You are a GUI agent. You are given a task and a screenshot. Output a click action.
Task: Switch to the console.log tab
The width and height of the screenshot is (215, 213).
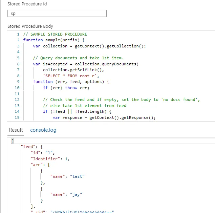pos(43,130)
